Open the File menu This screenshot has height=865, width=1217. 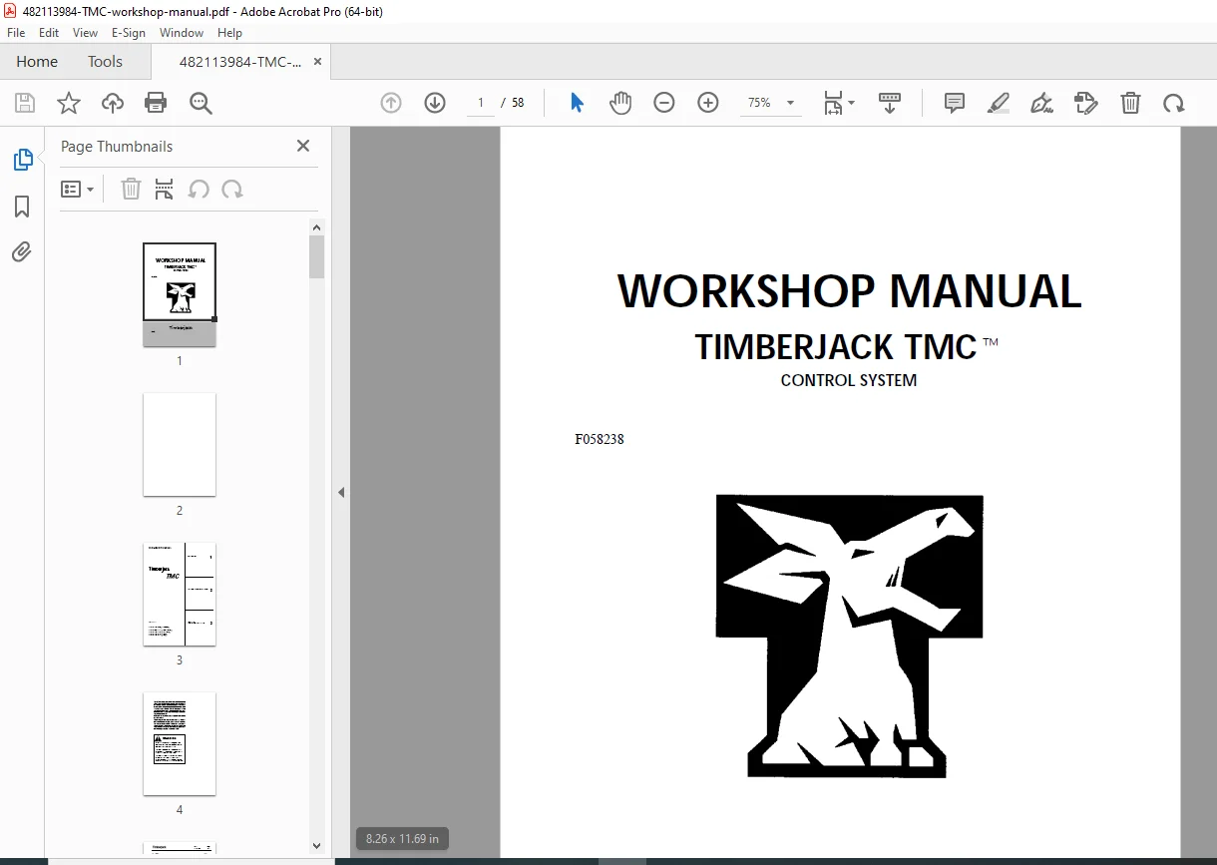tap(16, 33)
